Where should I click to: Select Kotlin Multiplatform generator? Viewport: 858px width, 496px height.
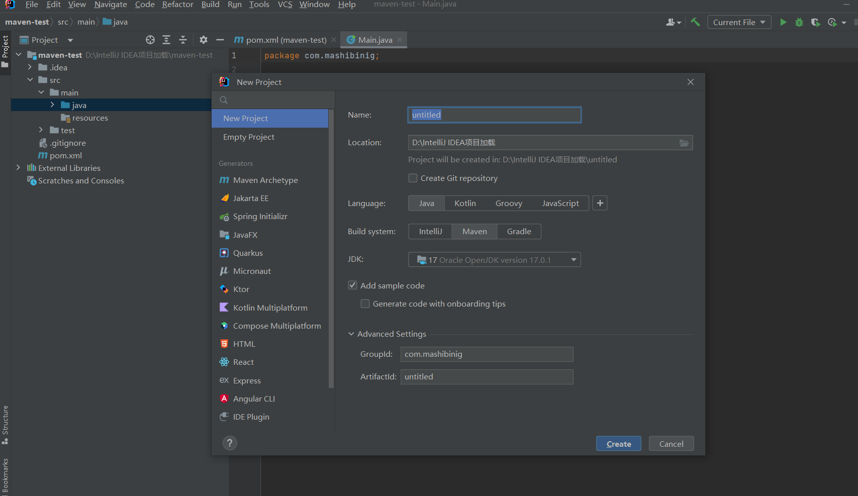pyautogui.click(x=270, y=308)
